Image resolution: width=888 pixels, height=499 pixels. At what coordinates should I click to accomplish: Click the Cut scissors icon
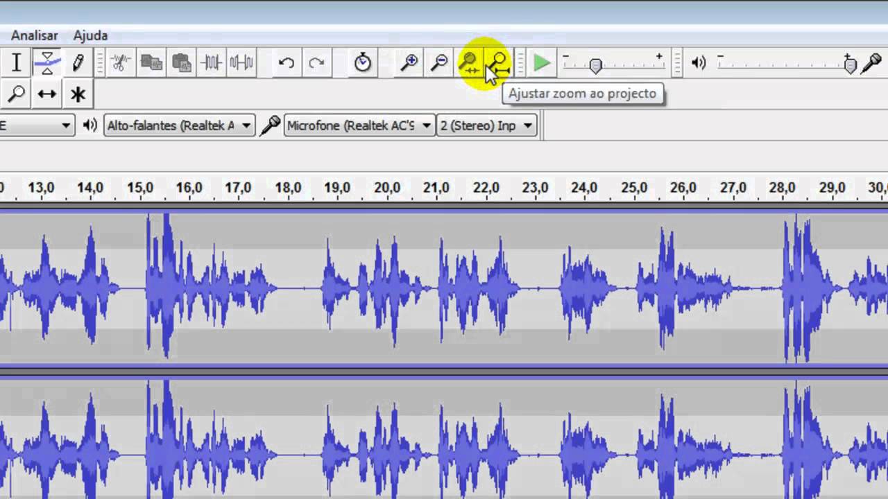tap(121, 62)
